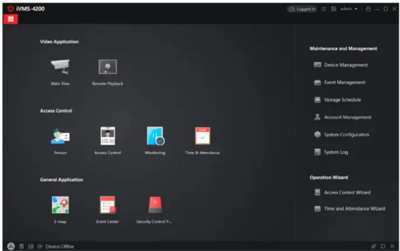The height and width of the screenshot is (251, 400).
Task: Open the admin user dropdown
Action: click(349, 9)
